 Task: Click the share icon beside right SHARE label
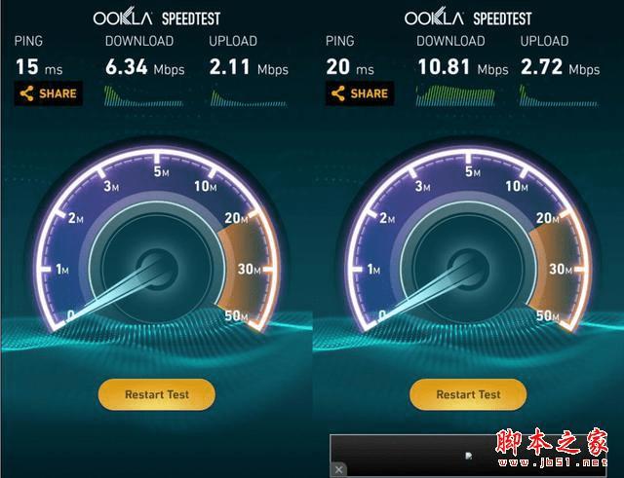338,93
